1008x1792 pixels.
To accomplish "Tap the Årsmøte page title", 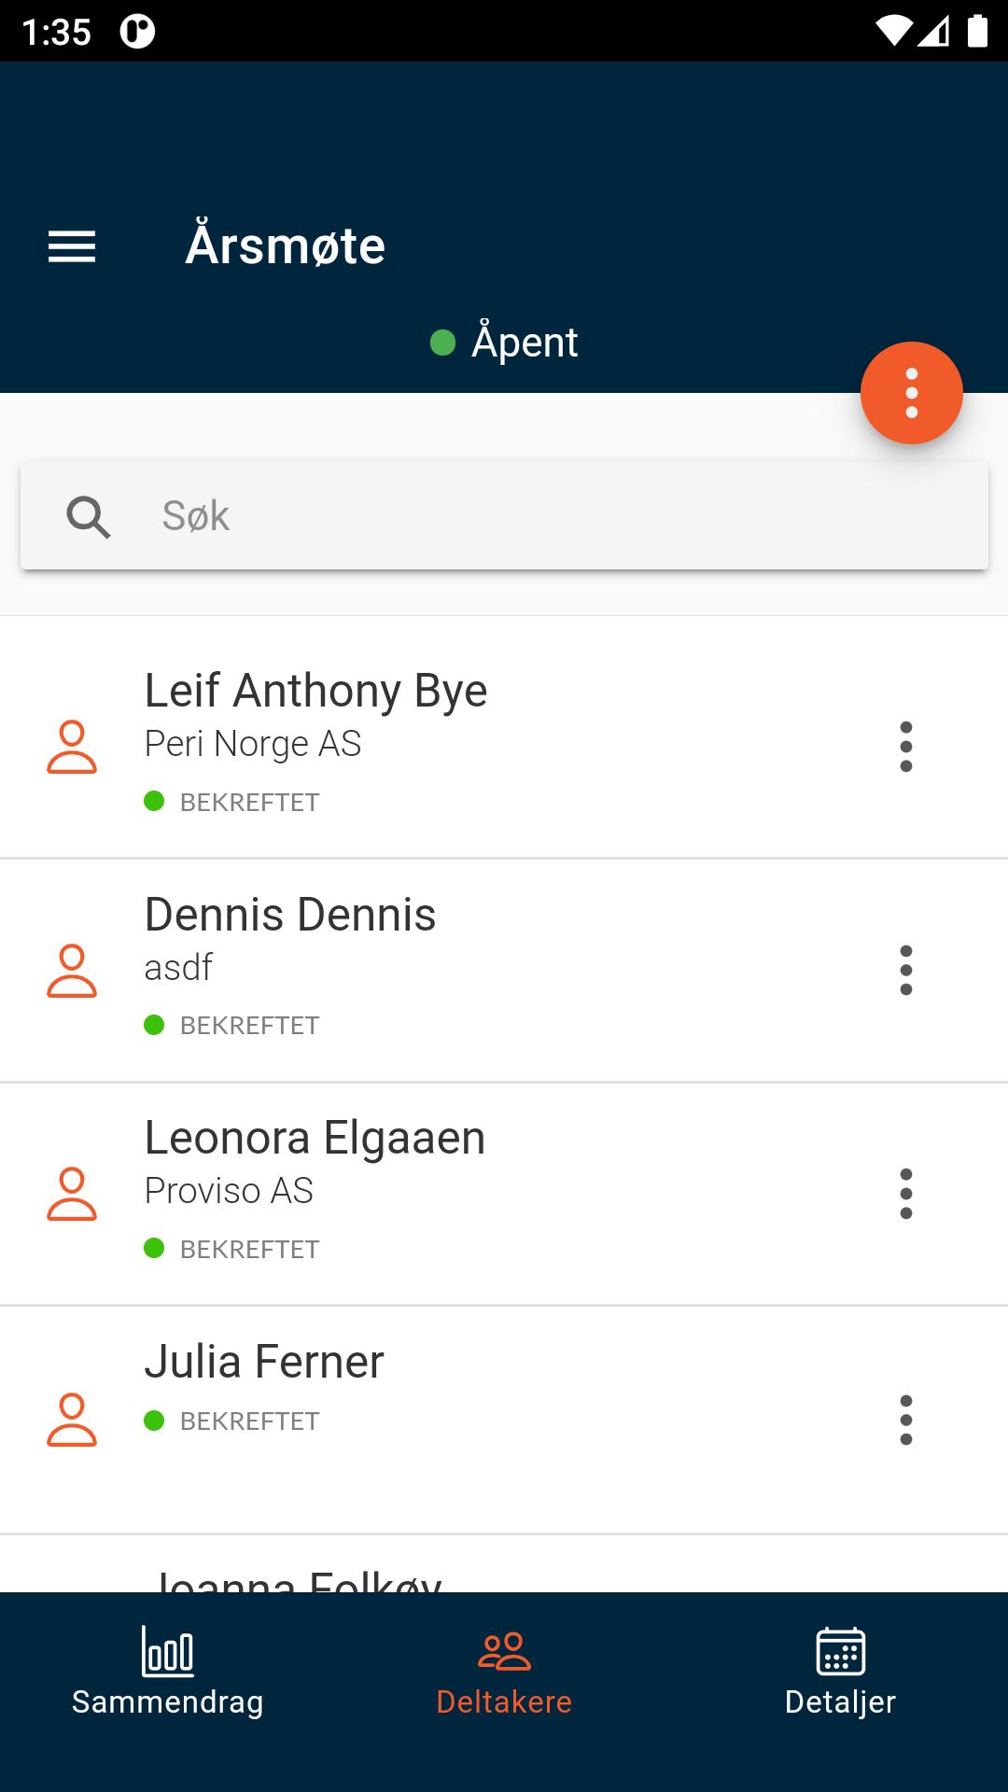I will [286, 246].
